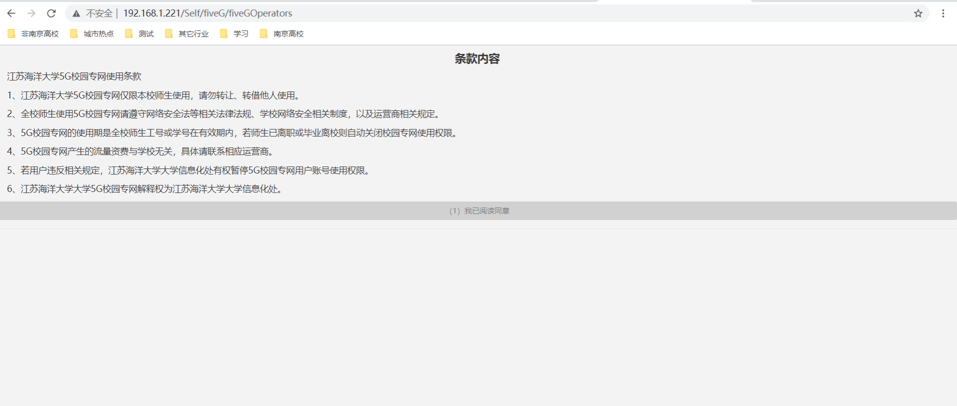Screen dimensions: 957x406
Task: Open the 城市热点 bookmark folder
Action: click(92, 33)
